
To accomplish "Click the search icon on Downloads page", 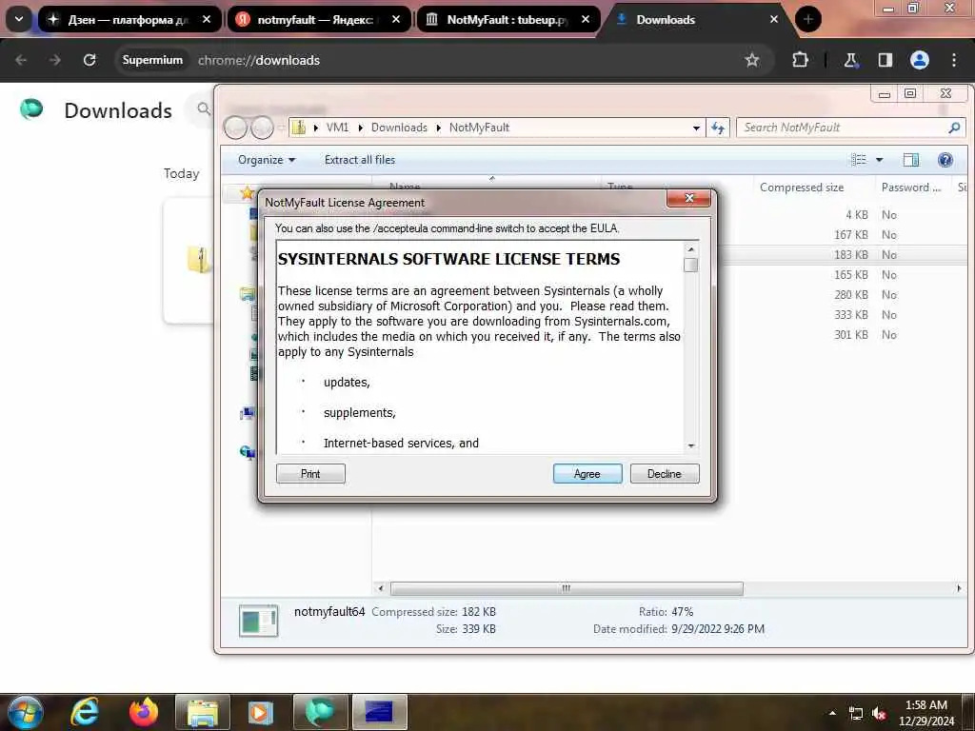I will click(x=204, y=109).
